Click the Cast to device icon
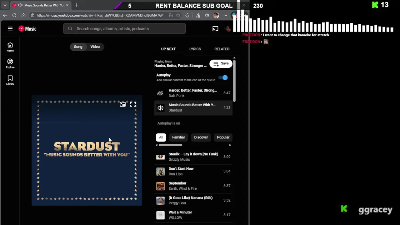Viewport: 400px width, 225px height. 215,29
